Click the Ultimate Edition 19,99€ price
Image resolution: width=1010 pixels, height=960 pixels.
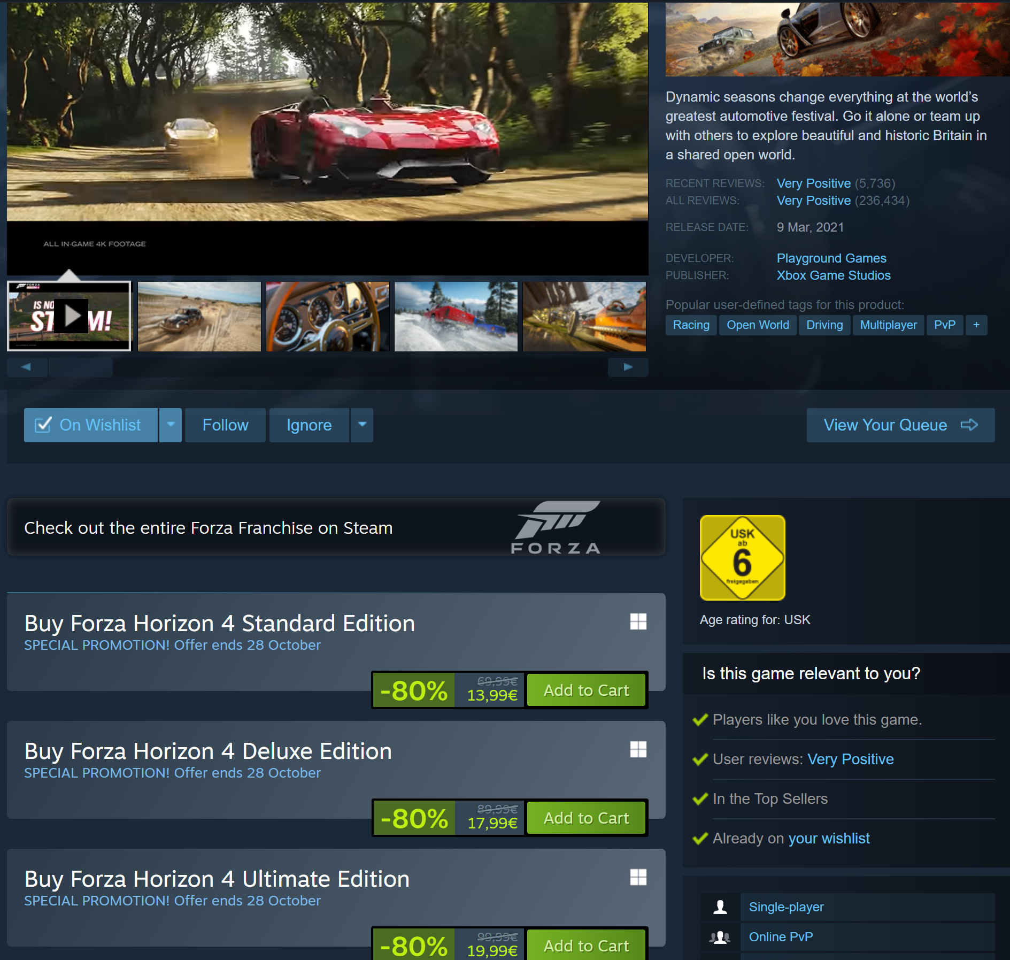coord(492,951)
